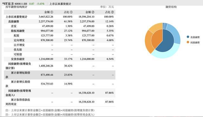Click the 融资结构 chart title
This screenshot has height=117, width=203.
pyautogui.click(x=171, y=7)
